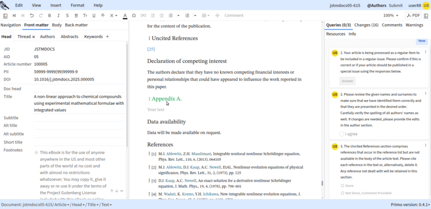Open the options menu for query 2

pyautogui.click(x=426, y=93)
